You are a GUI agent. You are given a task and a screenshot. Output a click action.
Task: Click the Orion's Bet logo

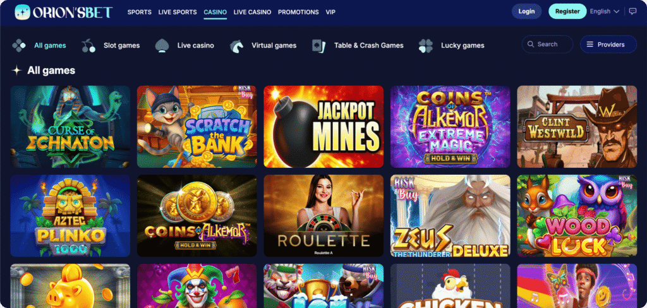click(x=64, y=12)
